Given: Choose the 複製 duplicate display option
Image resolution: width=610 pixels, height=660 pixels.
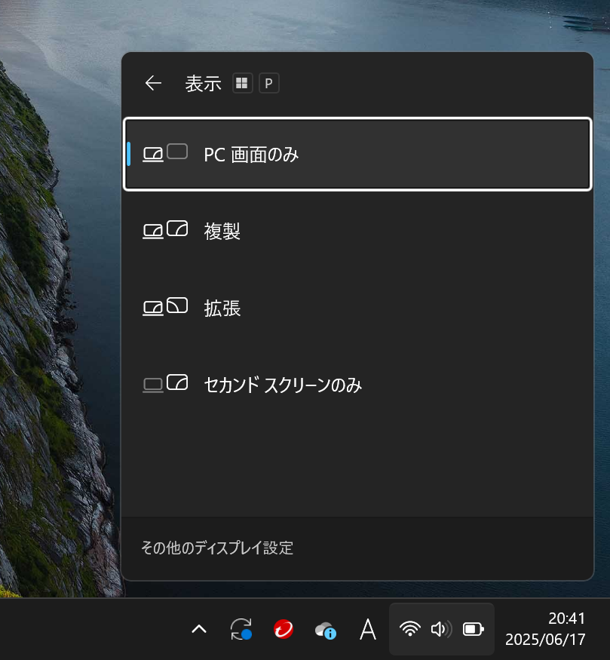Looking at the screenshot, I should [x=357, y=231].
